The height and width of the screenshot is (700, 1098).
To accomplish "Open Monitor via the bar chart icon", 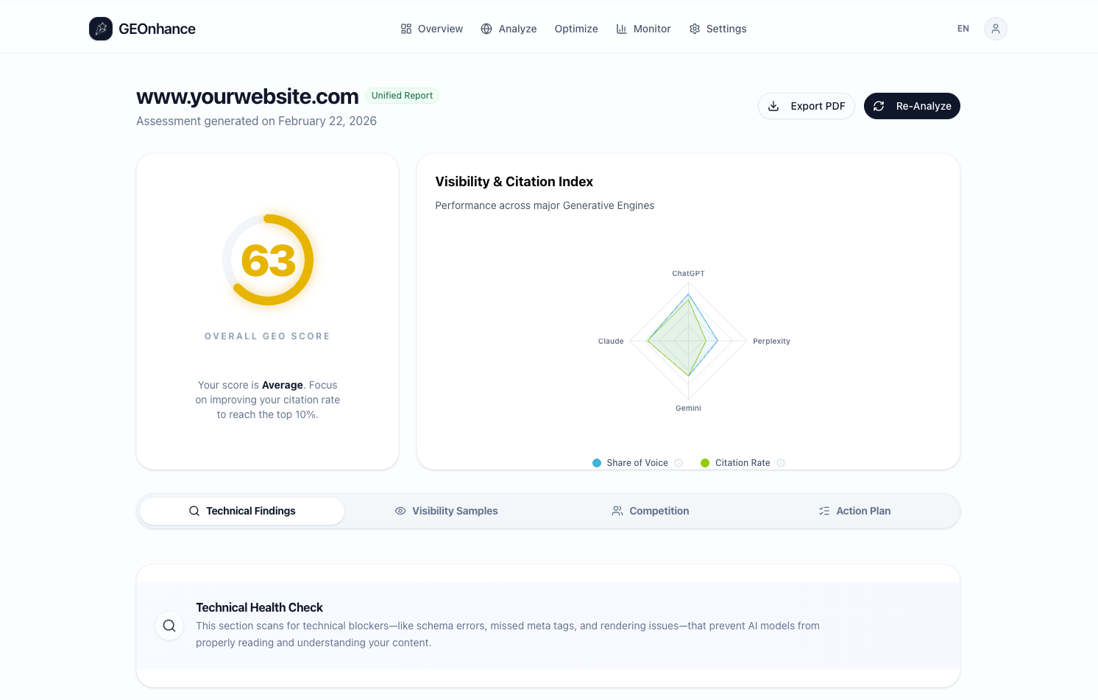I will tap(620, 28).
